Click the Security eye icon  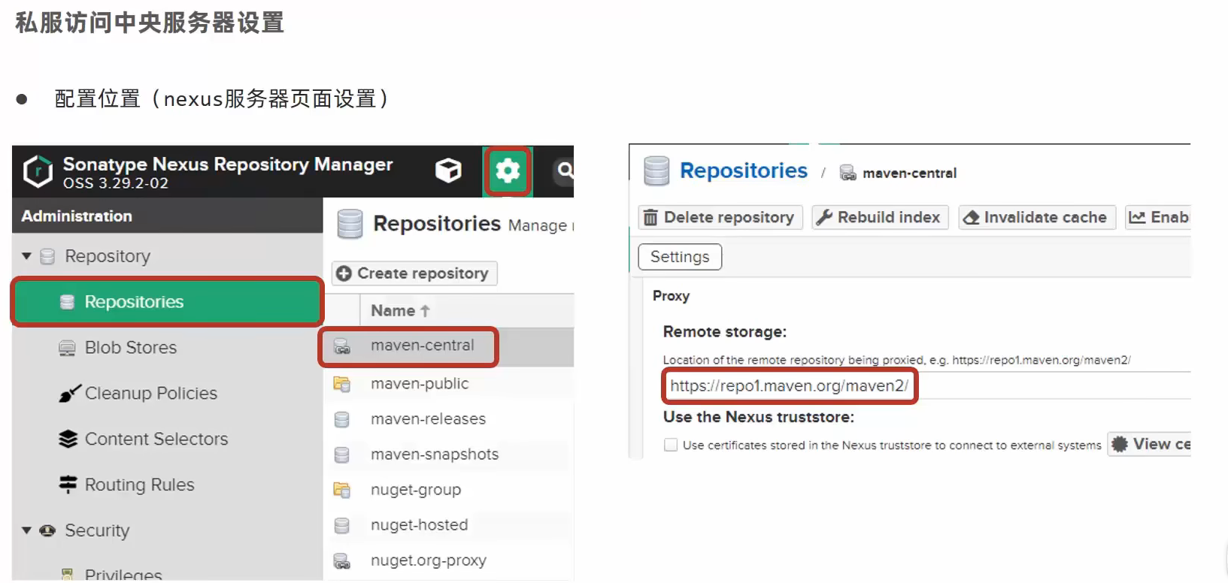coord(47,530)
